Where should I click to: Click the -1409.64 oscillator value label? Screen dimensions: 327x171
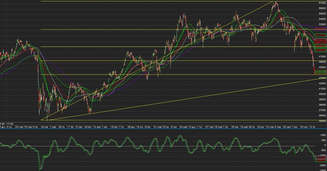(320, 160)
